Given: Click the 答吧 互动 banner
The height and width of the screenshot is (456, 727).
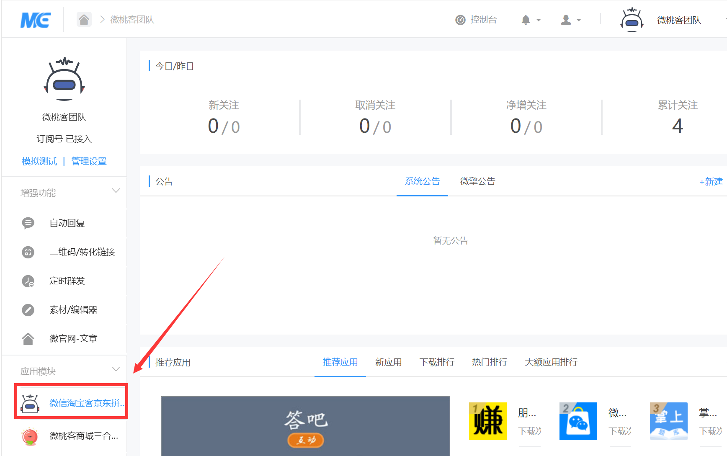Looking at the screenshot, I should pos(306,426).
